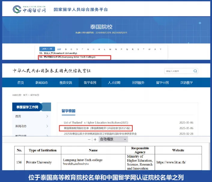The height and width of the screenshot is (182, 212).
Task: Filter institutions by letter T
Action: click(144, 49)
